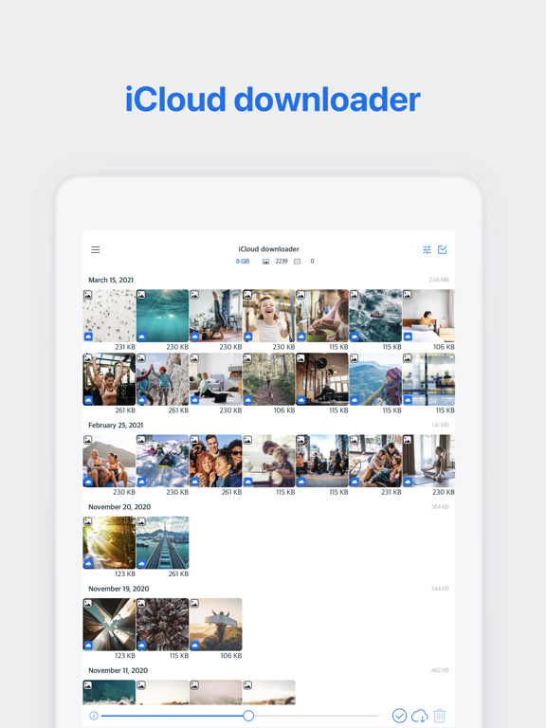
Task: Select the November 11, 2020 section header
Action: (118, 670)
